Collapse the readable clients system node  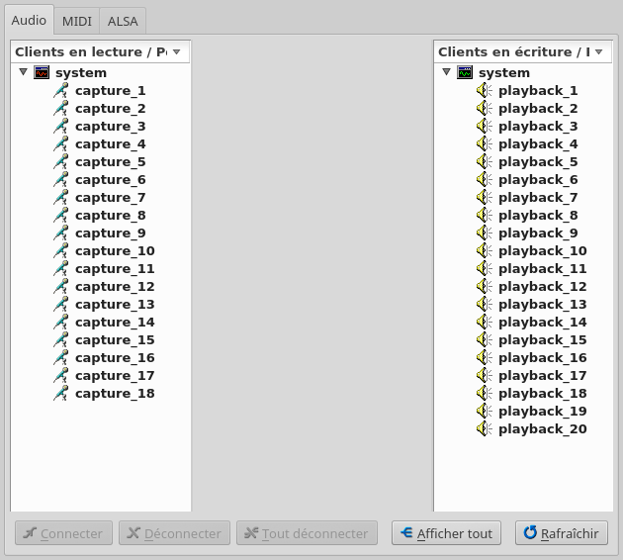click(24, 72)
